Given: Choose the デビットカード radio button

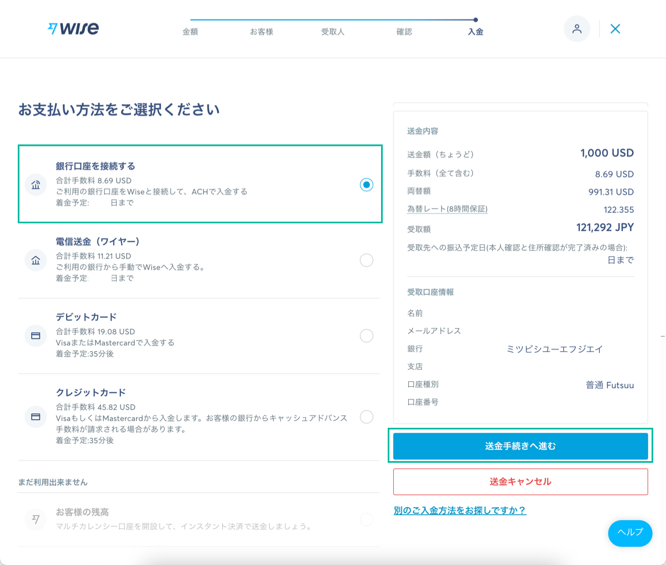Looking at the screenshot, I should pos(366,336).
